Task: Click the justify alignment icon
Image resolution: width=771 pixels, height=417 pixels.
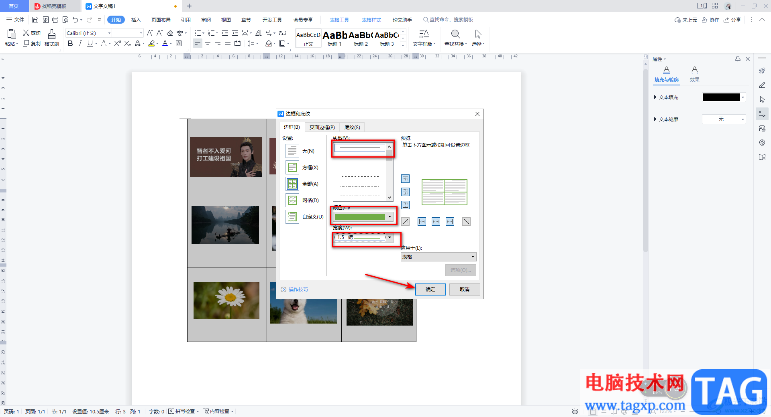Action: click(228, 43)
